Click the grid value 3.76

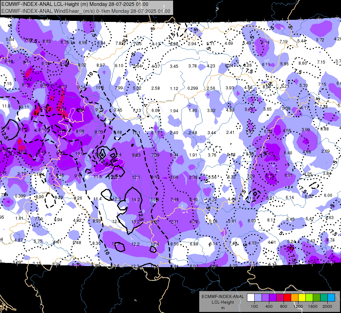tap(212, 155)
